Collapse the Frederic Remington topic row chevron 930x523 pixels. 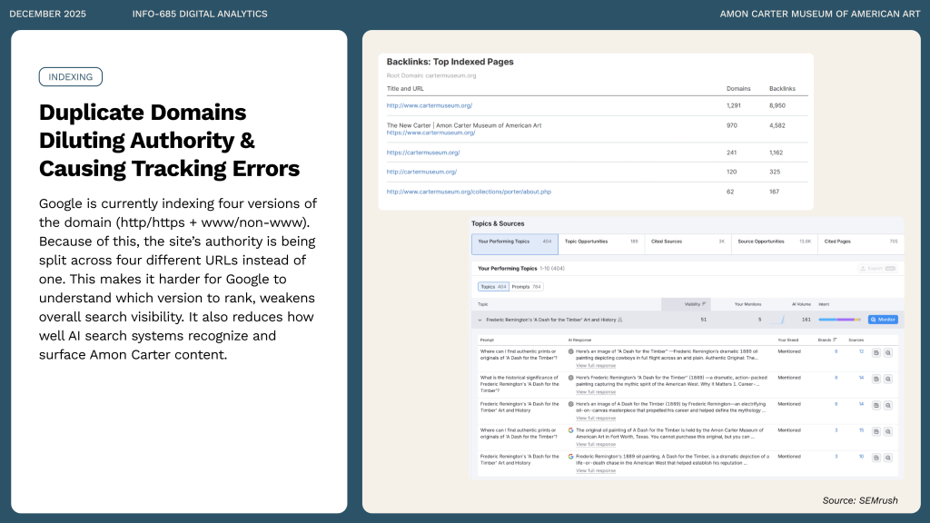coord(480,320)
